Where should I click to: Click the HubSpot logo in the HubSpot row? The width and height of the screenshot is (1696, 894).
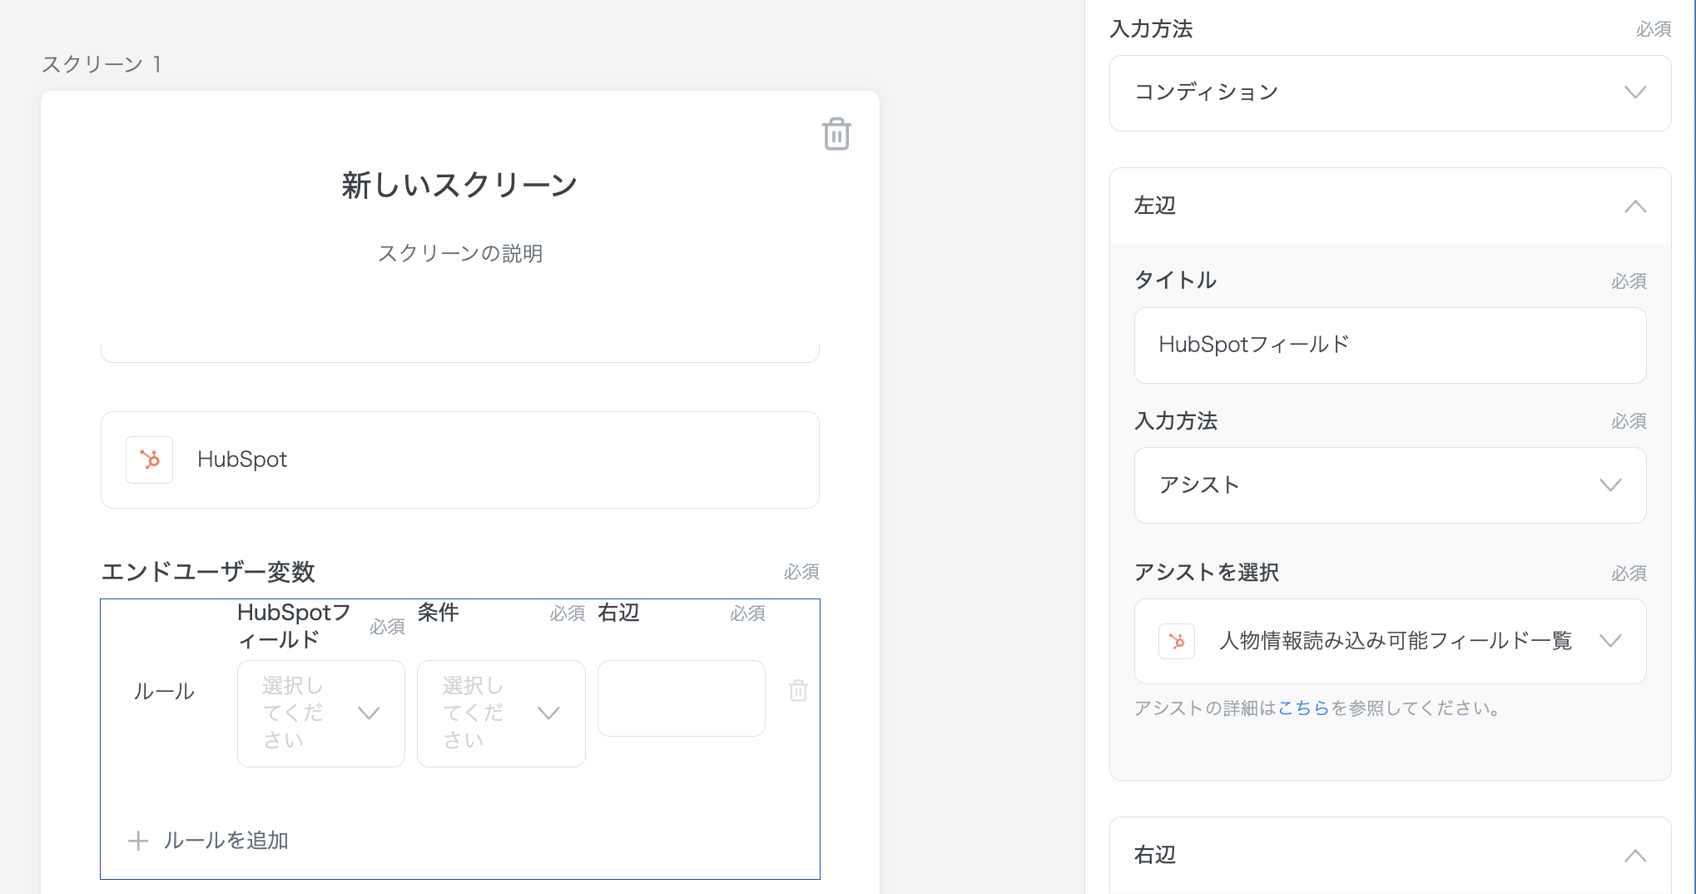(150, 459)
